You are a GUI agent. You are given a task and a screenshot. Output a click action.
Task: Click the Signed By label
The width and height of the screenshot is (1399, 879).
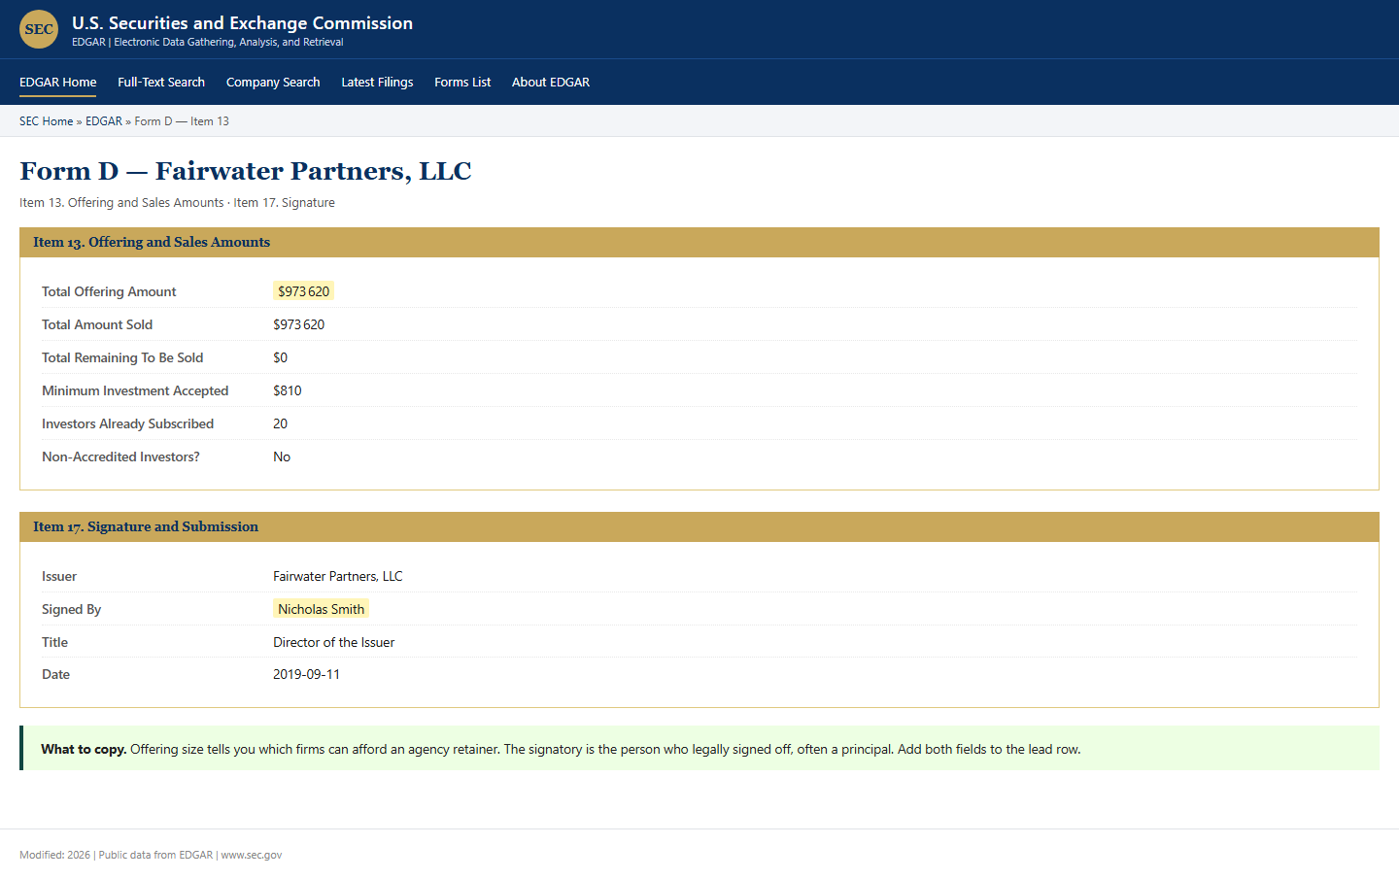pos(71,609)
